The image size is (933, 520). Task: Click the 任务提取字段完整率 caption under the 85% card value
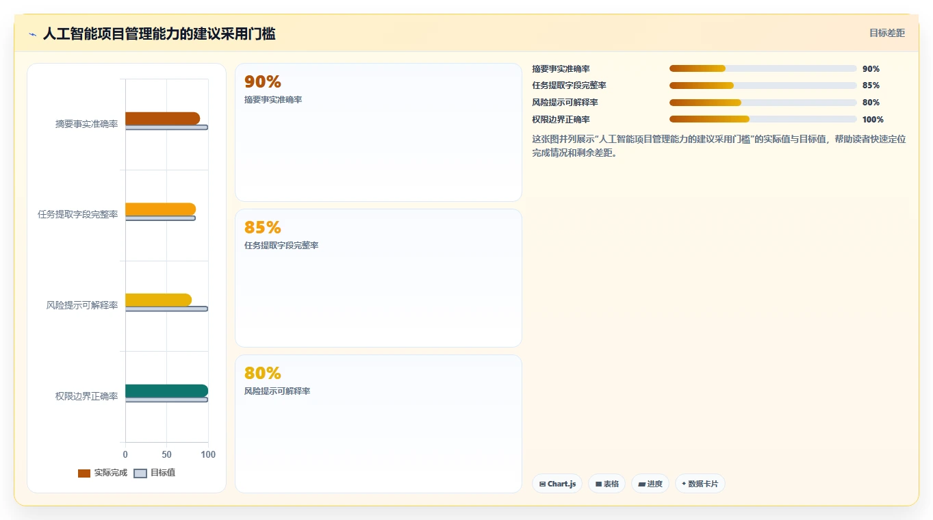point(281,246)
